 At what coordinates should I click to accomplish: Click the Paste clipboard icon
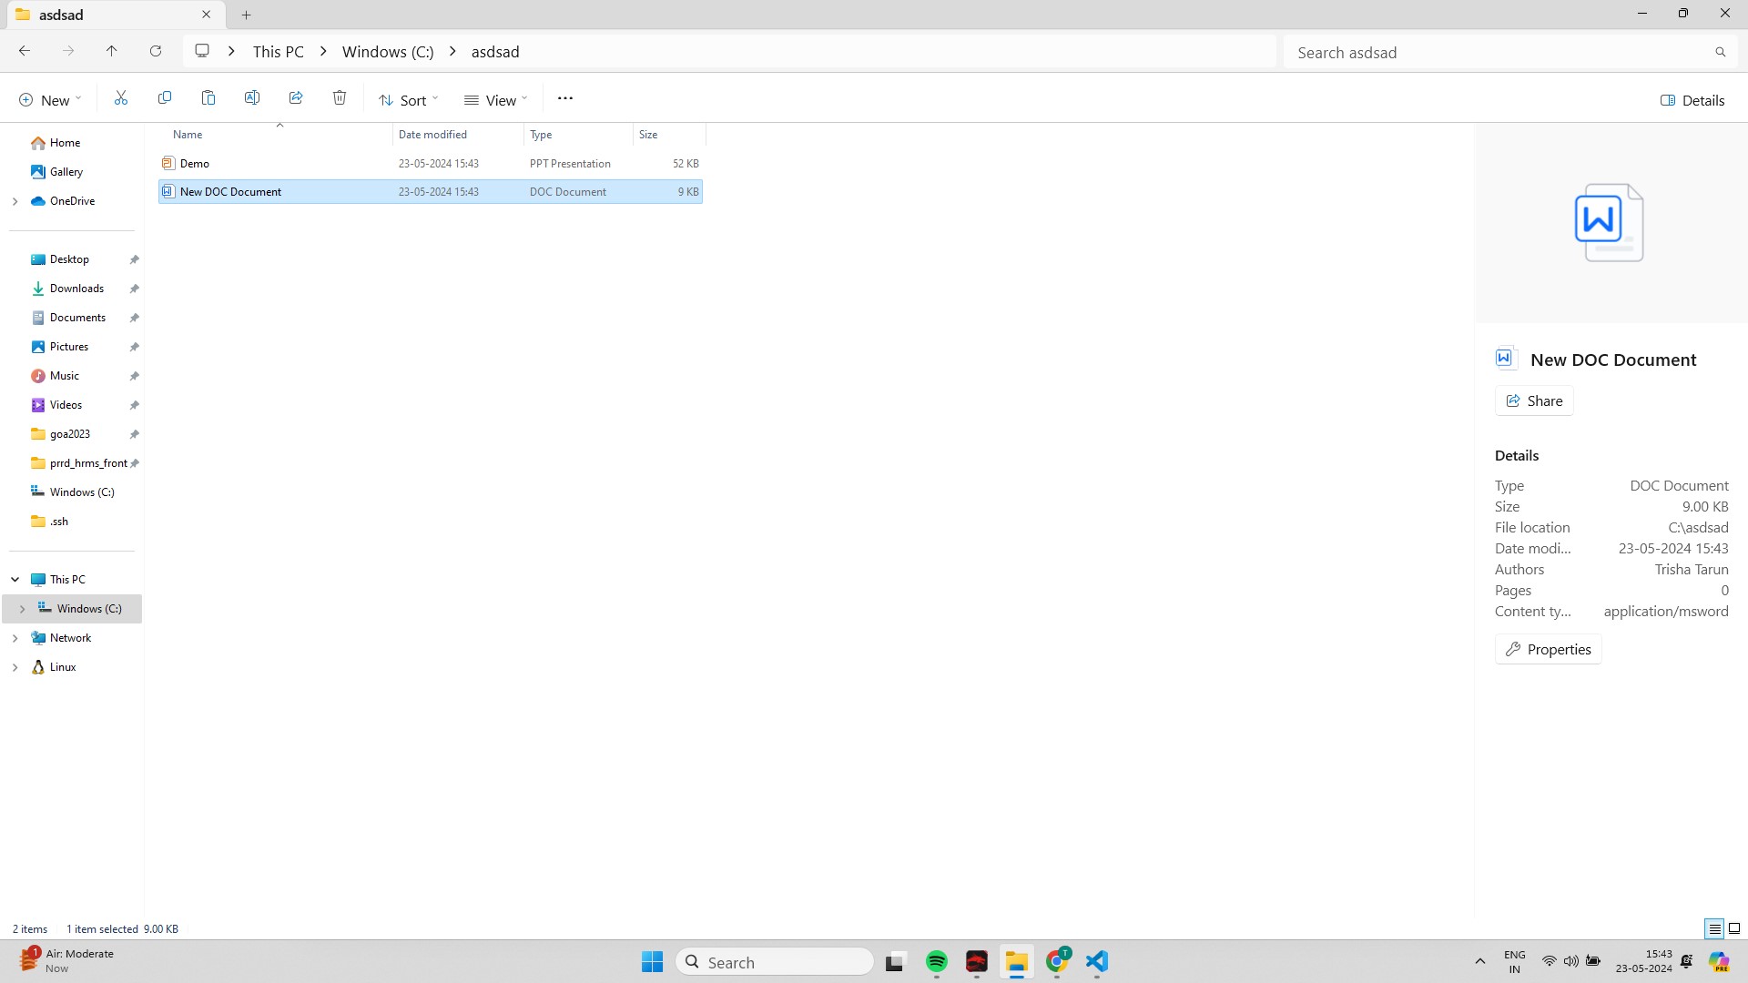pos(208,98)
